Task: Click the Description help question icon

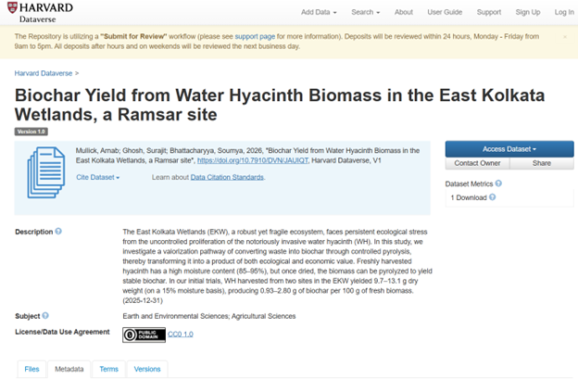Action: tap(58, 232)
